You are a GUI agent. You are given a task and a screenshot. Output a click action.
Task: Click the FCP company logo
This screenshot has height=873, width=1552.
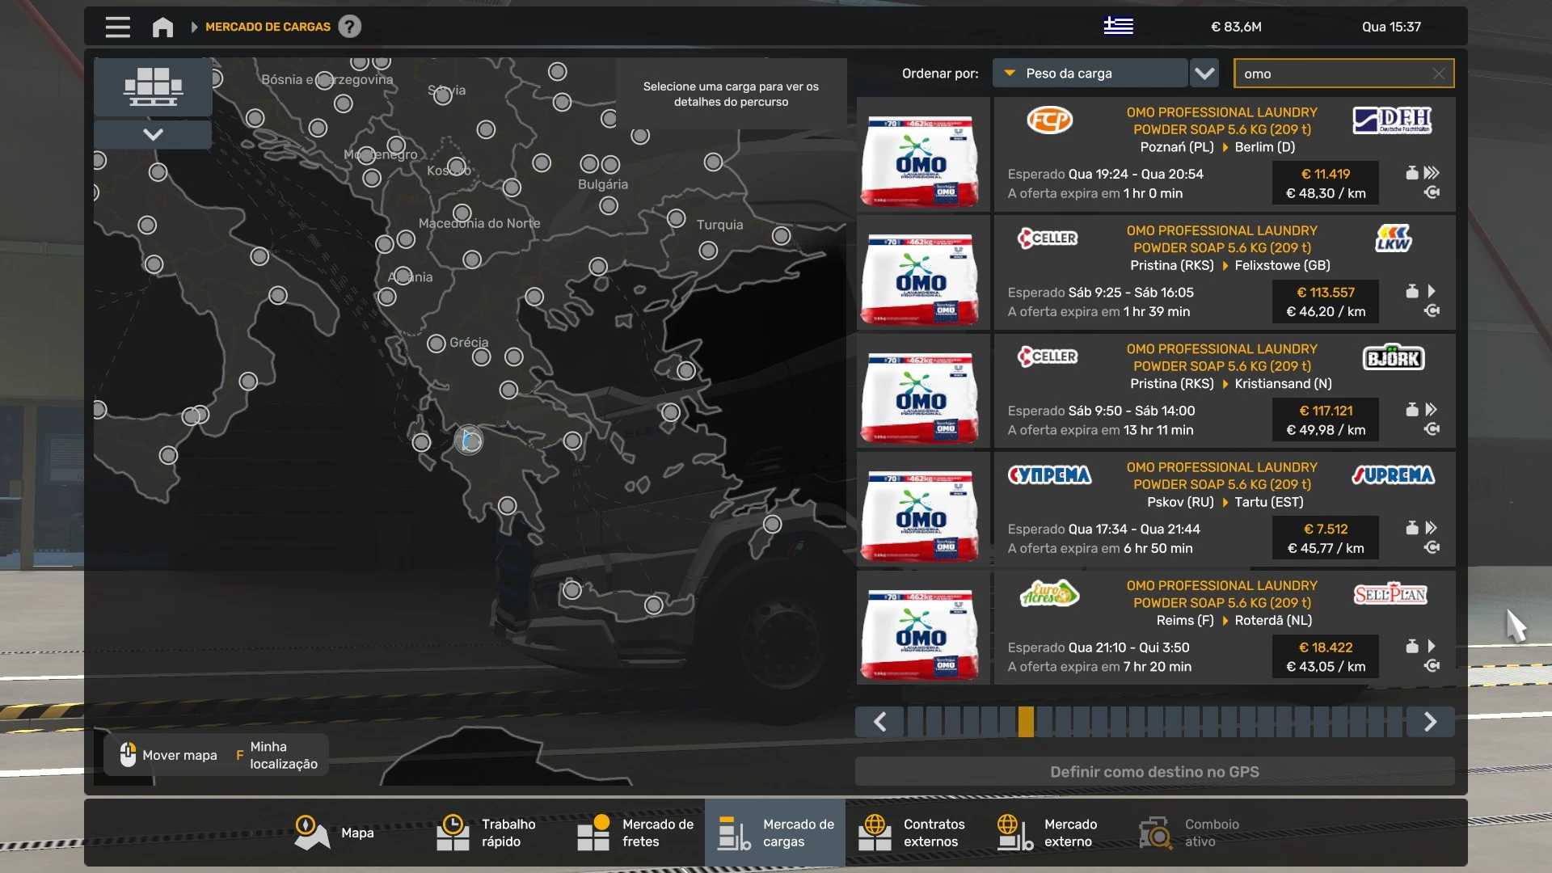click(1049, 120)
